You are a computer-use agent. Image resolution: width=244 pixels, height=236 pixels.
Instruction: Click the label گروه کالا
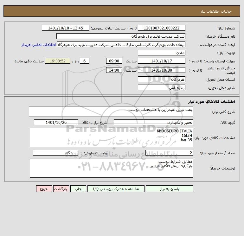228,123
